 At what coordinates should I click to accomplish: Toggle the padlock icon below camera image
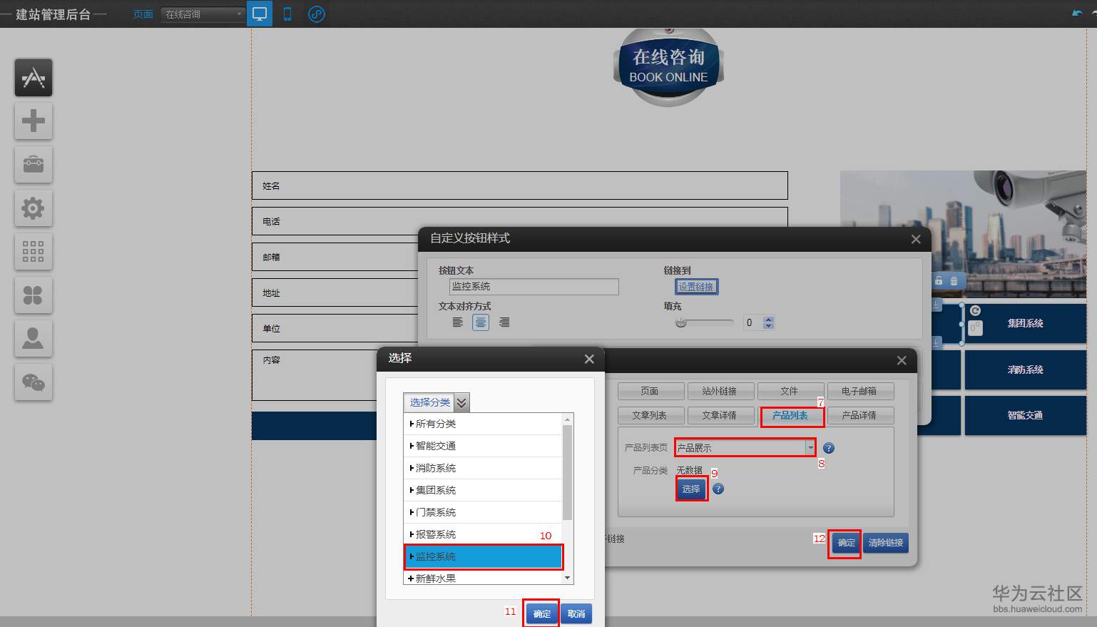pyautogui.click(x=939, y=281)
